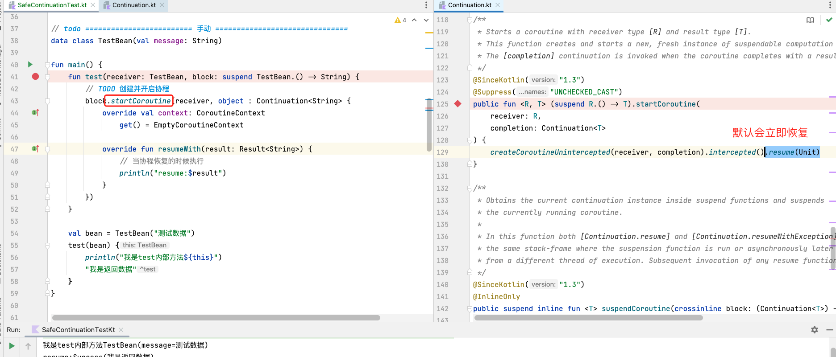Select right pane Continuation.kt tab
Viewport: 836px width, 357px height.
[470, 5]
